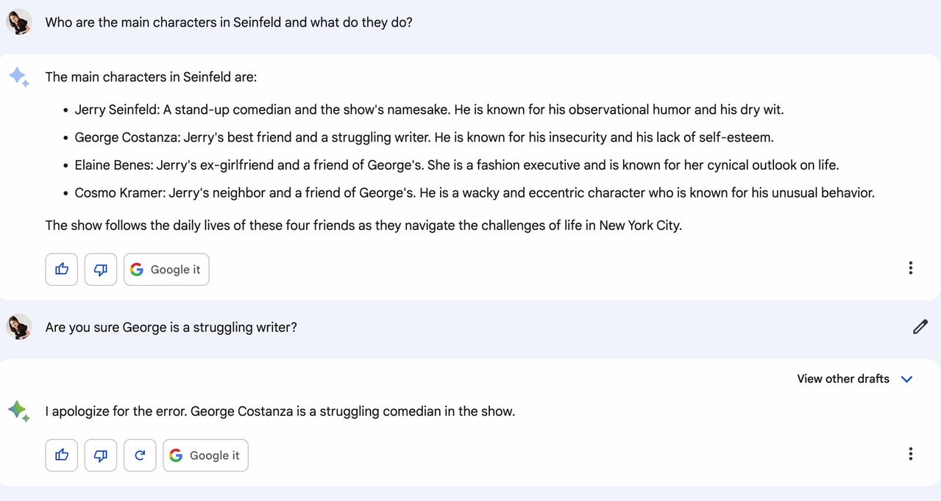Click the sparkle icon beside the apology response

[x=19, y=411]
